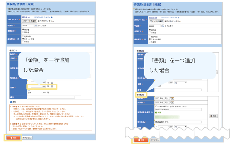Choose the 電子取引 radio option in the right form
The height and width of the screenshot is (144, 232).
point(149,37)
